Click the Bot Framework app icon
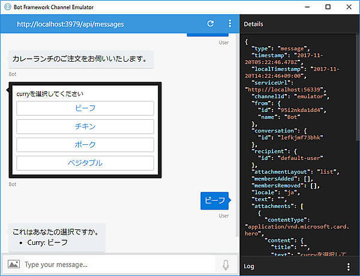 (7, 7)
